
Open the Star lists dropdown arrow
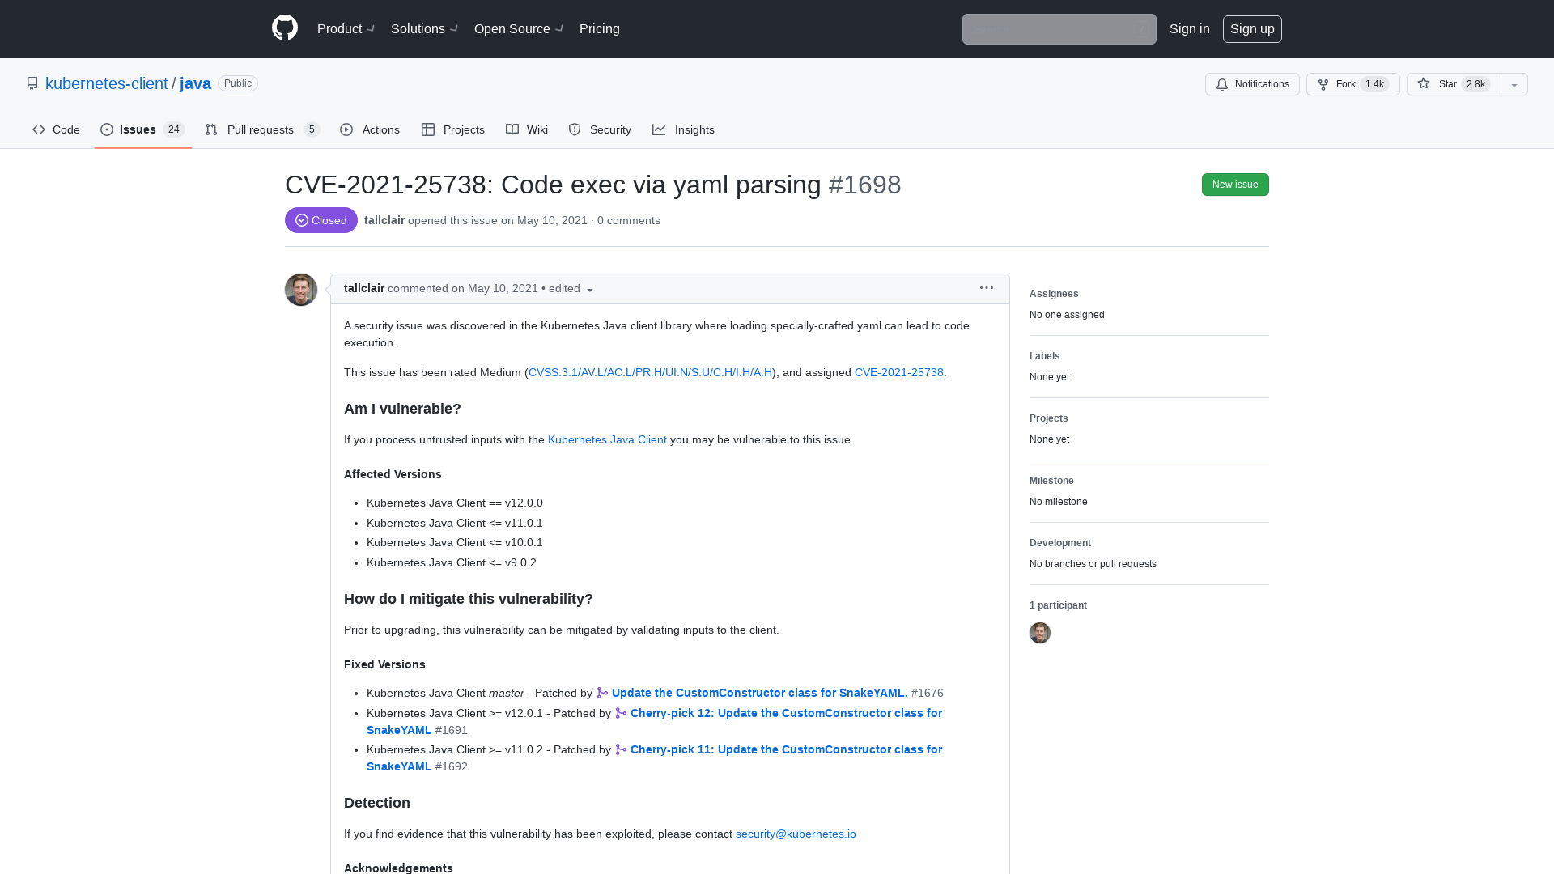[x=1514, y=84]
